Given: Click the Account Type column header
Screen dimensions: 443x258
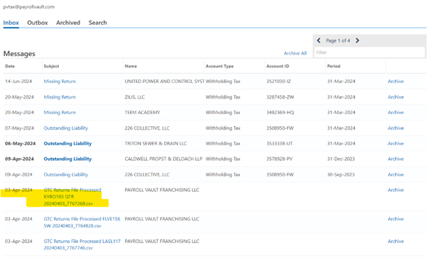Looking at the screenshot, I should (x=219, y=66).
